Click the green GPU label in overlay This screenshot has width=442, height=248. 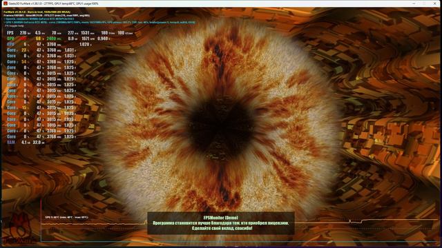click(x=10, y=39)
